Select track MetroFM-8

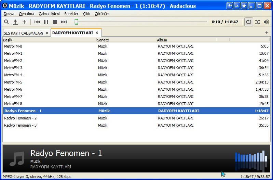coord(136,104)
